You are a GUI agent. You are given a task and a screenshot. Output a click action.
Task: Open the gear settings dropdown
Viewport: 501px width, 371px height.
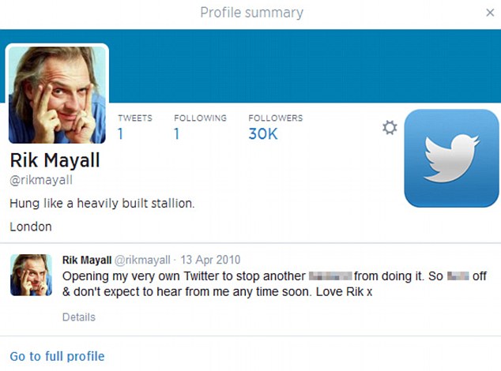coord(389,128)
